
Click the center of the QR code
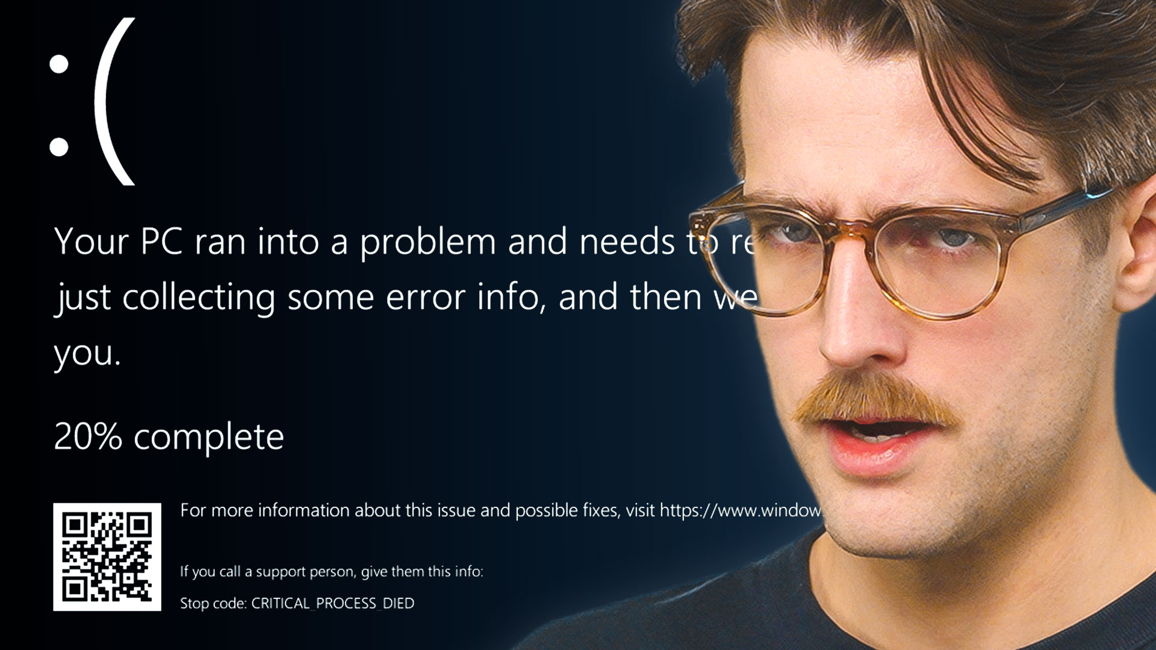[107, 557]
